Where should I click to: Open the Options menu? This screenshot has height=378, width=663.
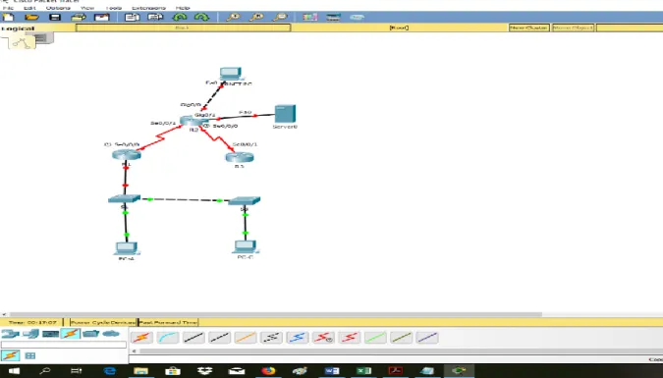tap(58, 8)
